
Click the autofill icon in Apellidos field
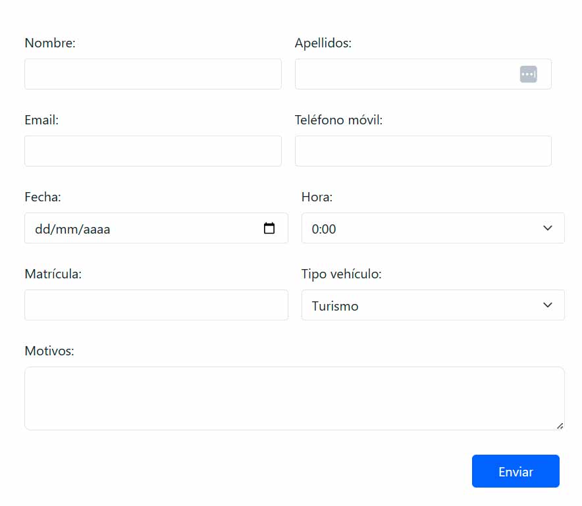[x=528, y=74]
